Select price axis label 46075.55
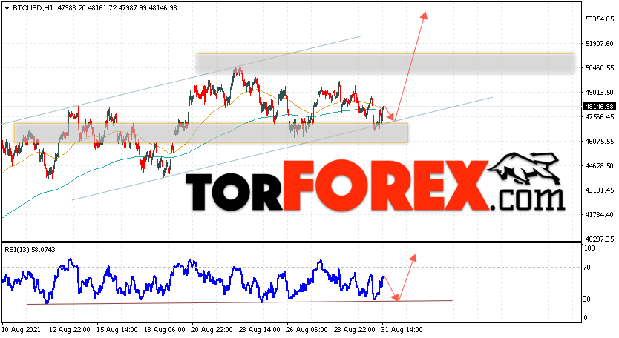This screenshot has height=338, width=619. (600, 141)
